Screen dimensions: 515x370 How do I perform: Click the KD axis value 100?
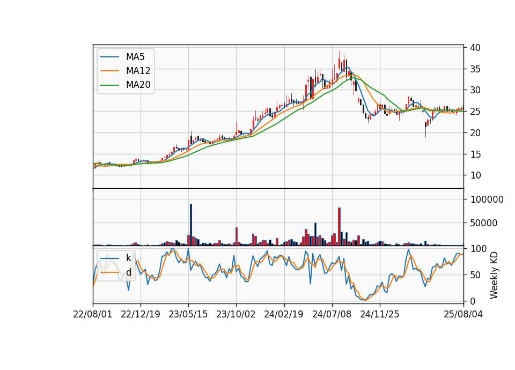tap(479, 249)
